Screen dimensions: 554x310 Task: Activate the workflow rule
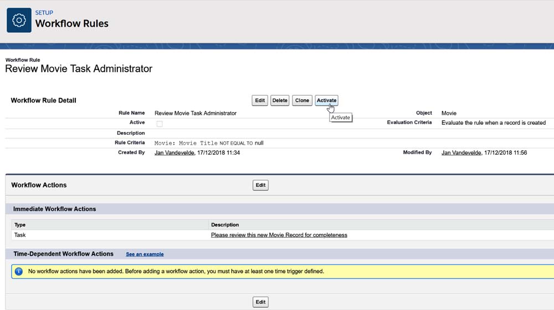coord(326,100)
